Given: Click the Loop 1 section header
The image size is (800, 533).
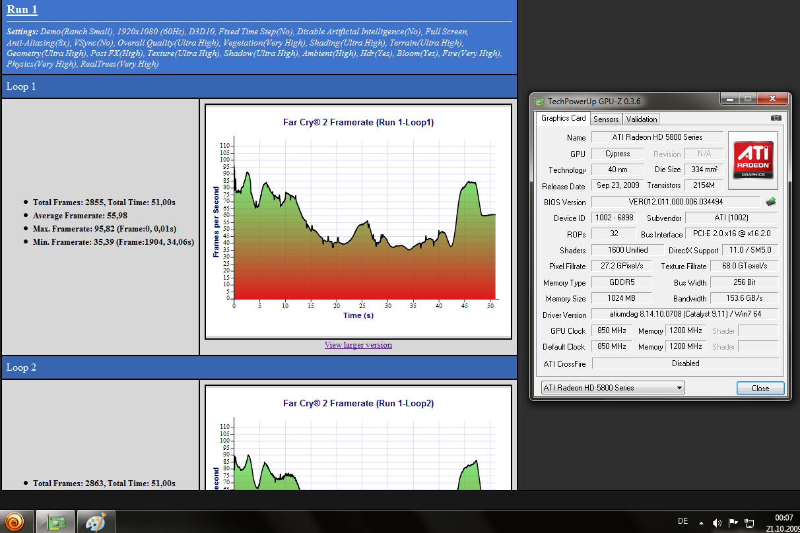Looking at the screenshot, I should [x=259, y=86].
